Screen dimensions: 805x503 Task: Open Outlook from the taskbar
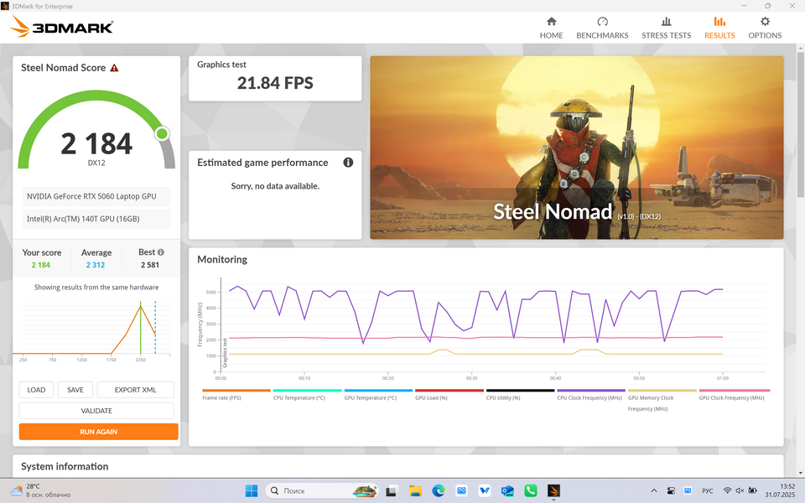click(x=507, y=490)
